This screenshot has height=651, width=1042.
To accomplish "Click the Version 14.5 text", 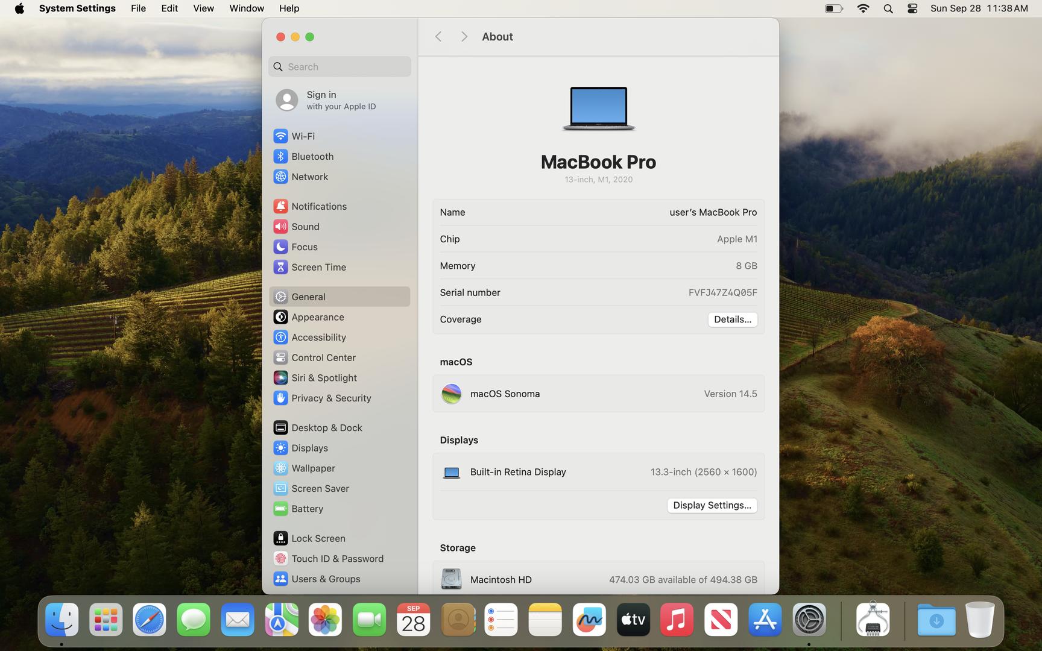I will 730,394.
